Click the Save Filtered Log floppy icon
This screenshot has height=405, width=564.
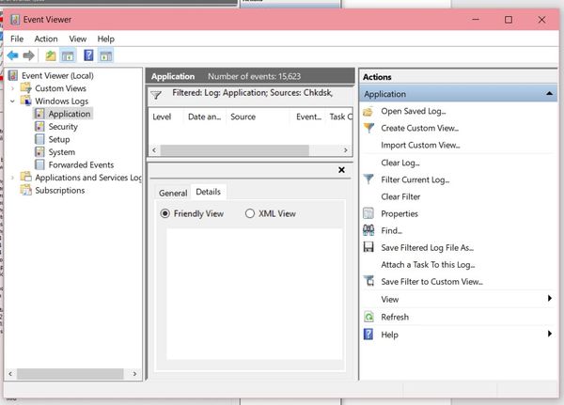(x=368, y=247)
